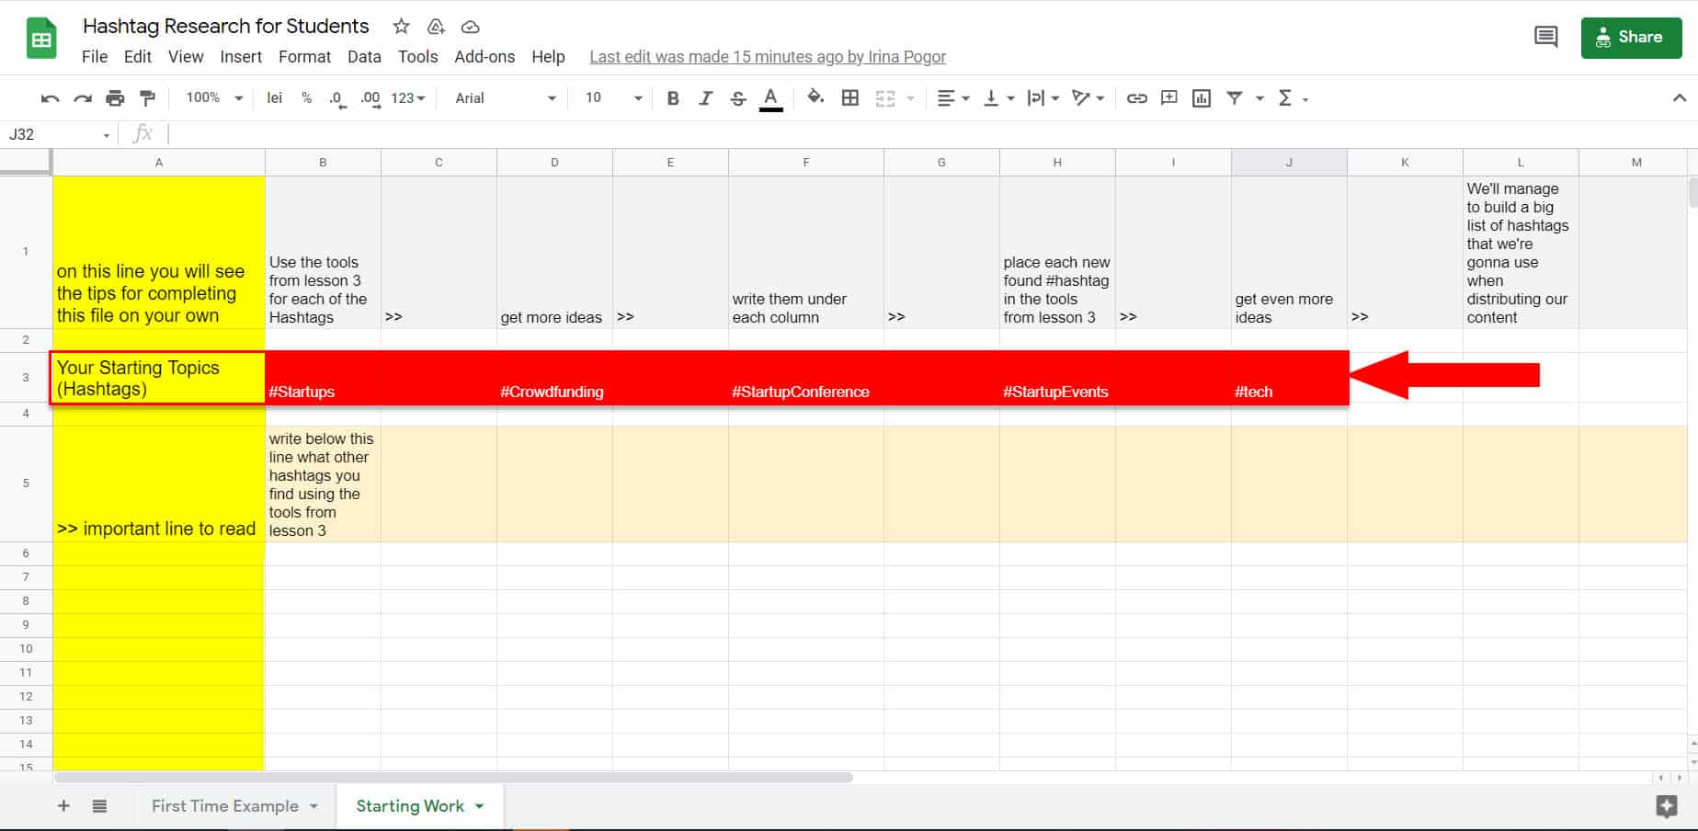Viewport: 1698px width, 831px height.
Task: Open the Format menu
Action: click(305, 57)
